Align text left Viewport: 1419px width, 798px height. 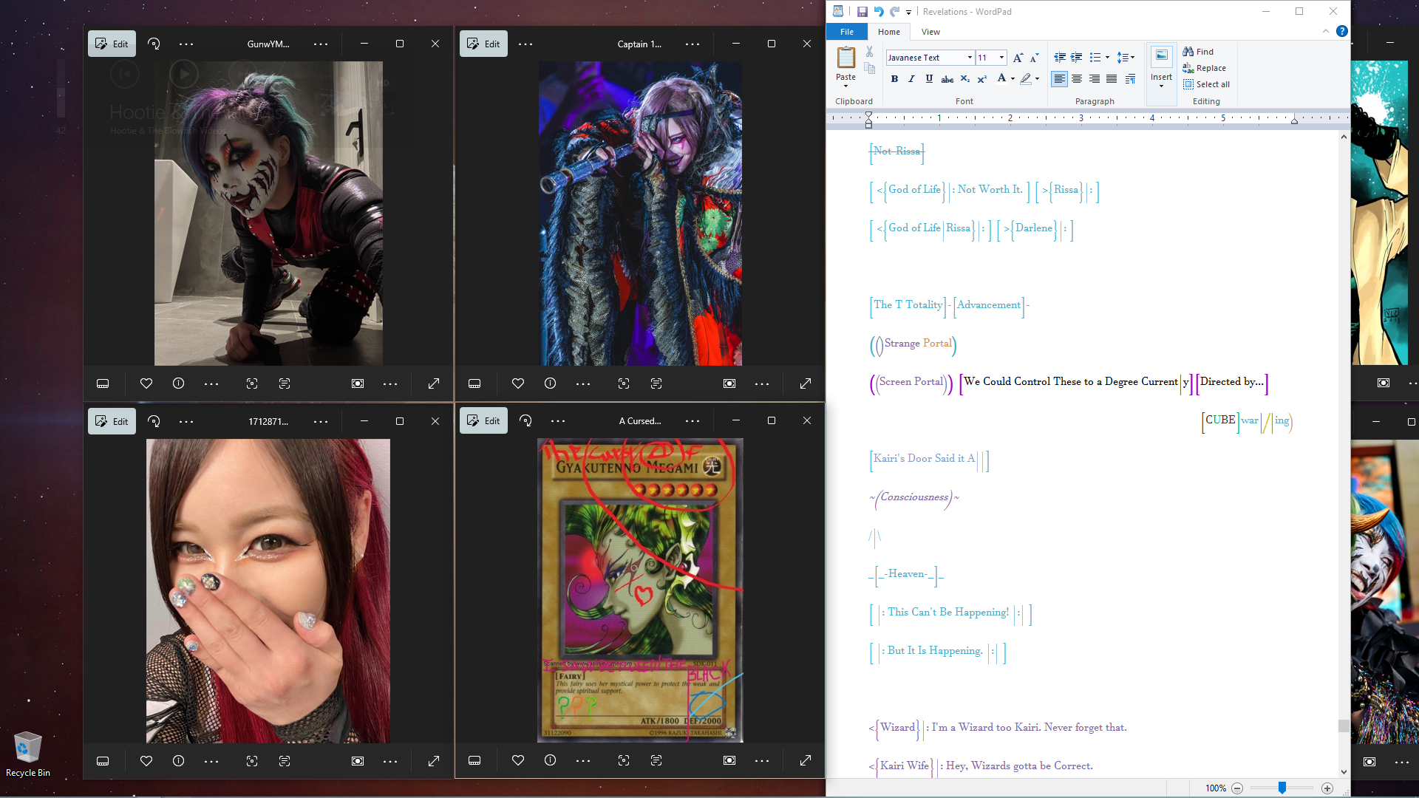click(1059, 79)
